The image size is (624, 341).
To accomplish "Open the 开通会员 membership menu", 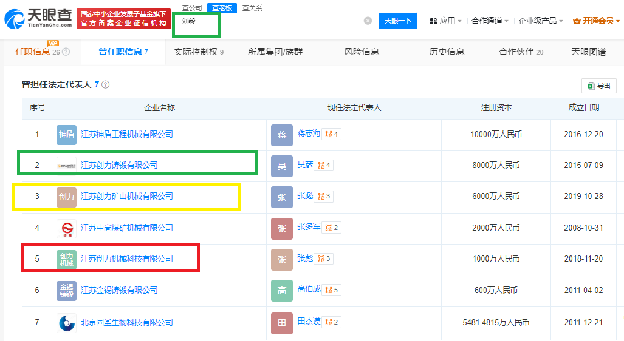I will click(596, 21).
